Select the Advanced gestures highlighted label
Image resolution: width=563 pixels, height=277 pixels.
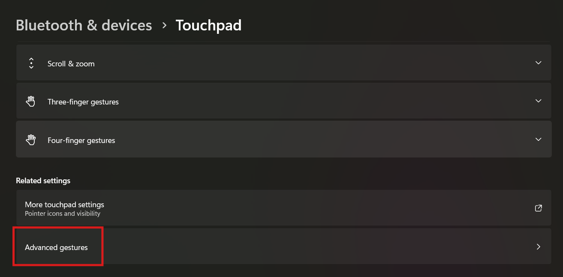point(56,247)
